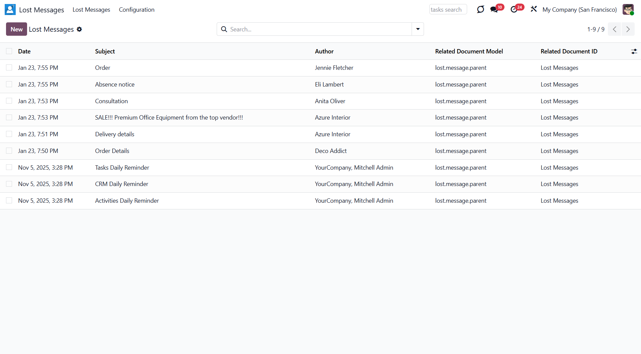Image resolution: width=641 pixels, height=354 pixels.
Task: Focus the Search... input field
Action: [x=318, y=29]
